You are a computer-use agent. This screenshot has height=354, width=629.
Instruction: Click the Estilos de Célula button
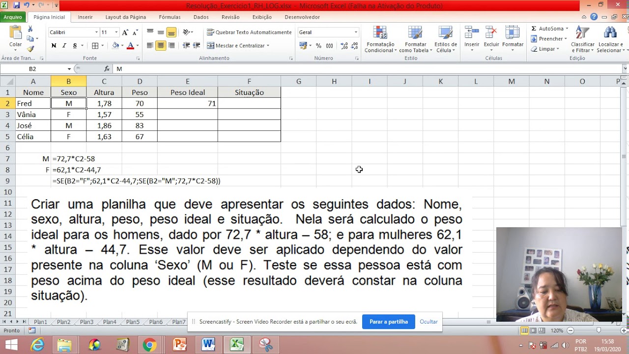(x=446, y=39)
